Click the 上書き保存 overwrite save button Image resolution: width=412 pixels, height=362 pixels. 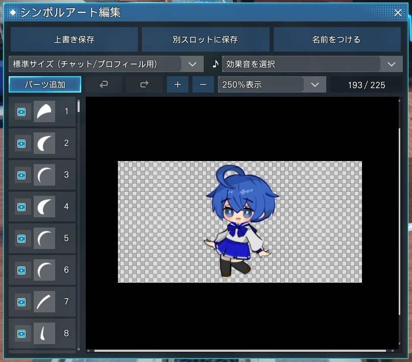point(74,39)
